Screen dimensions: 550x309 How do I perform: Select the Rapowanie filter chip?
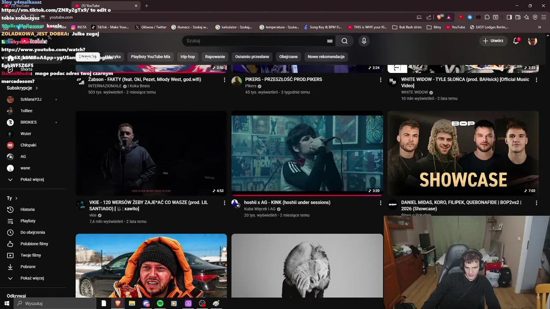coord(215,57)
